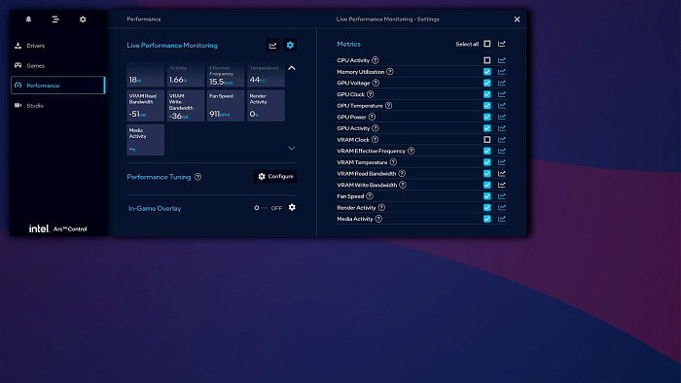The width and height of the screenshot is (681, 383).
Task: Click the GPU Power chart icon
Action: (x=502, y=117)
